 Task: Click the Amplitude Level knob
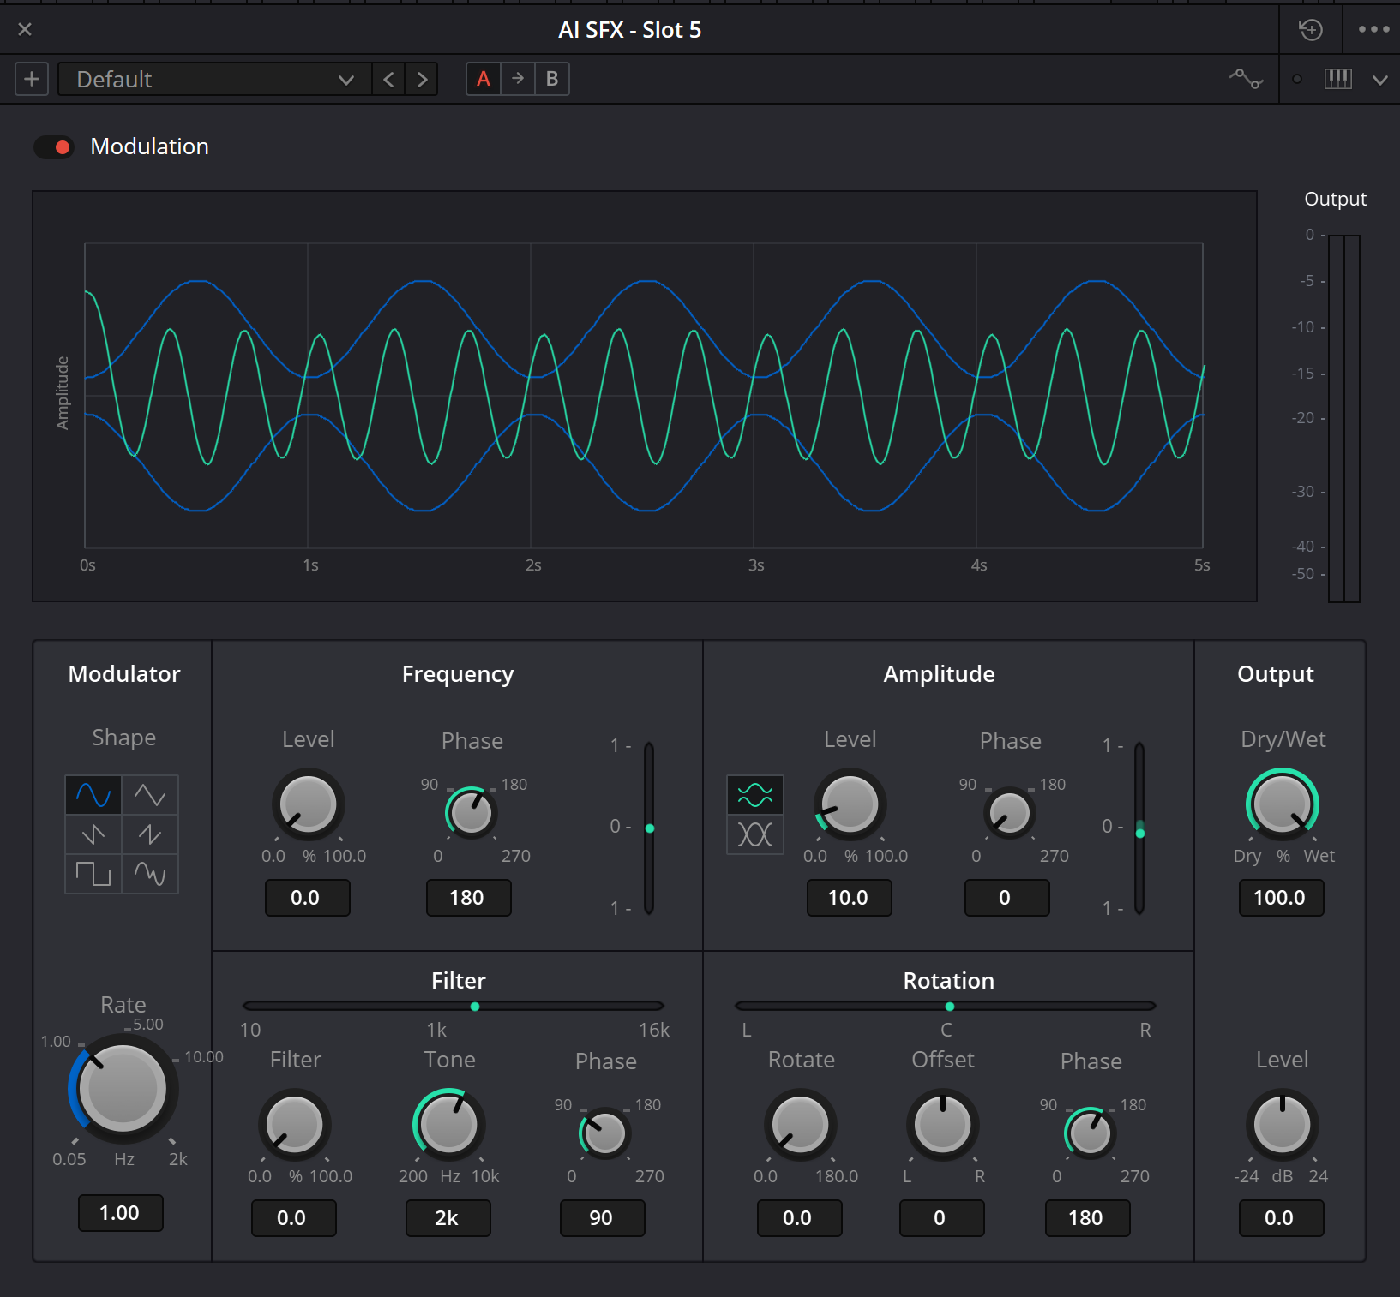pos(850,804)
